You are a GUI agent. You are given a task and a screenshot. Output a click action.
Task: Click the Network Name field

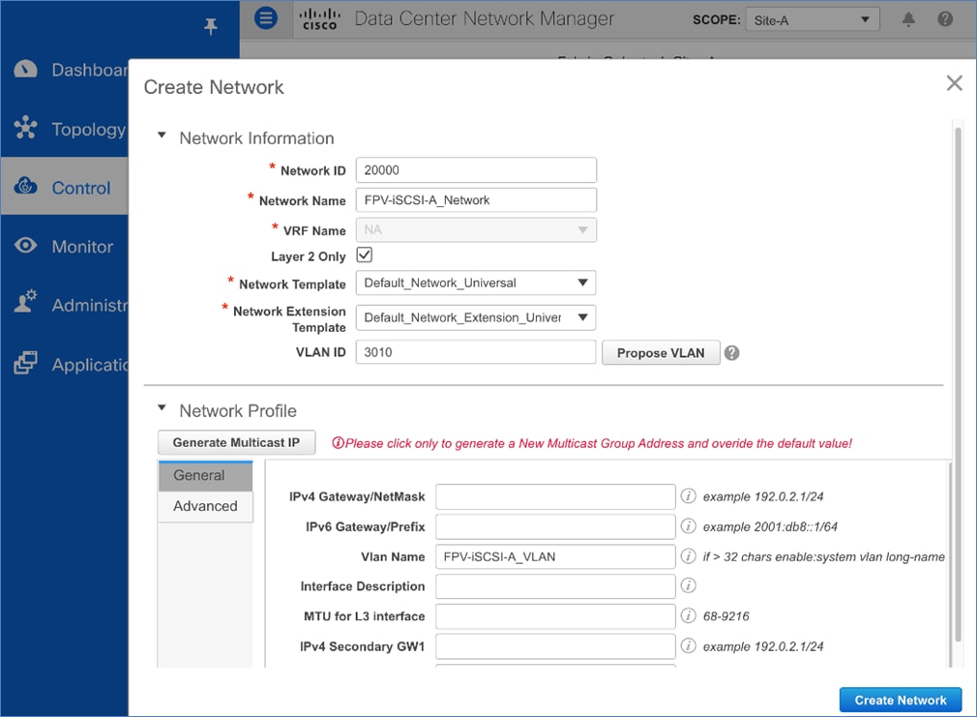click(476, 200)
